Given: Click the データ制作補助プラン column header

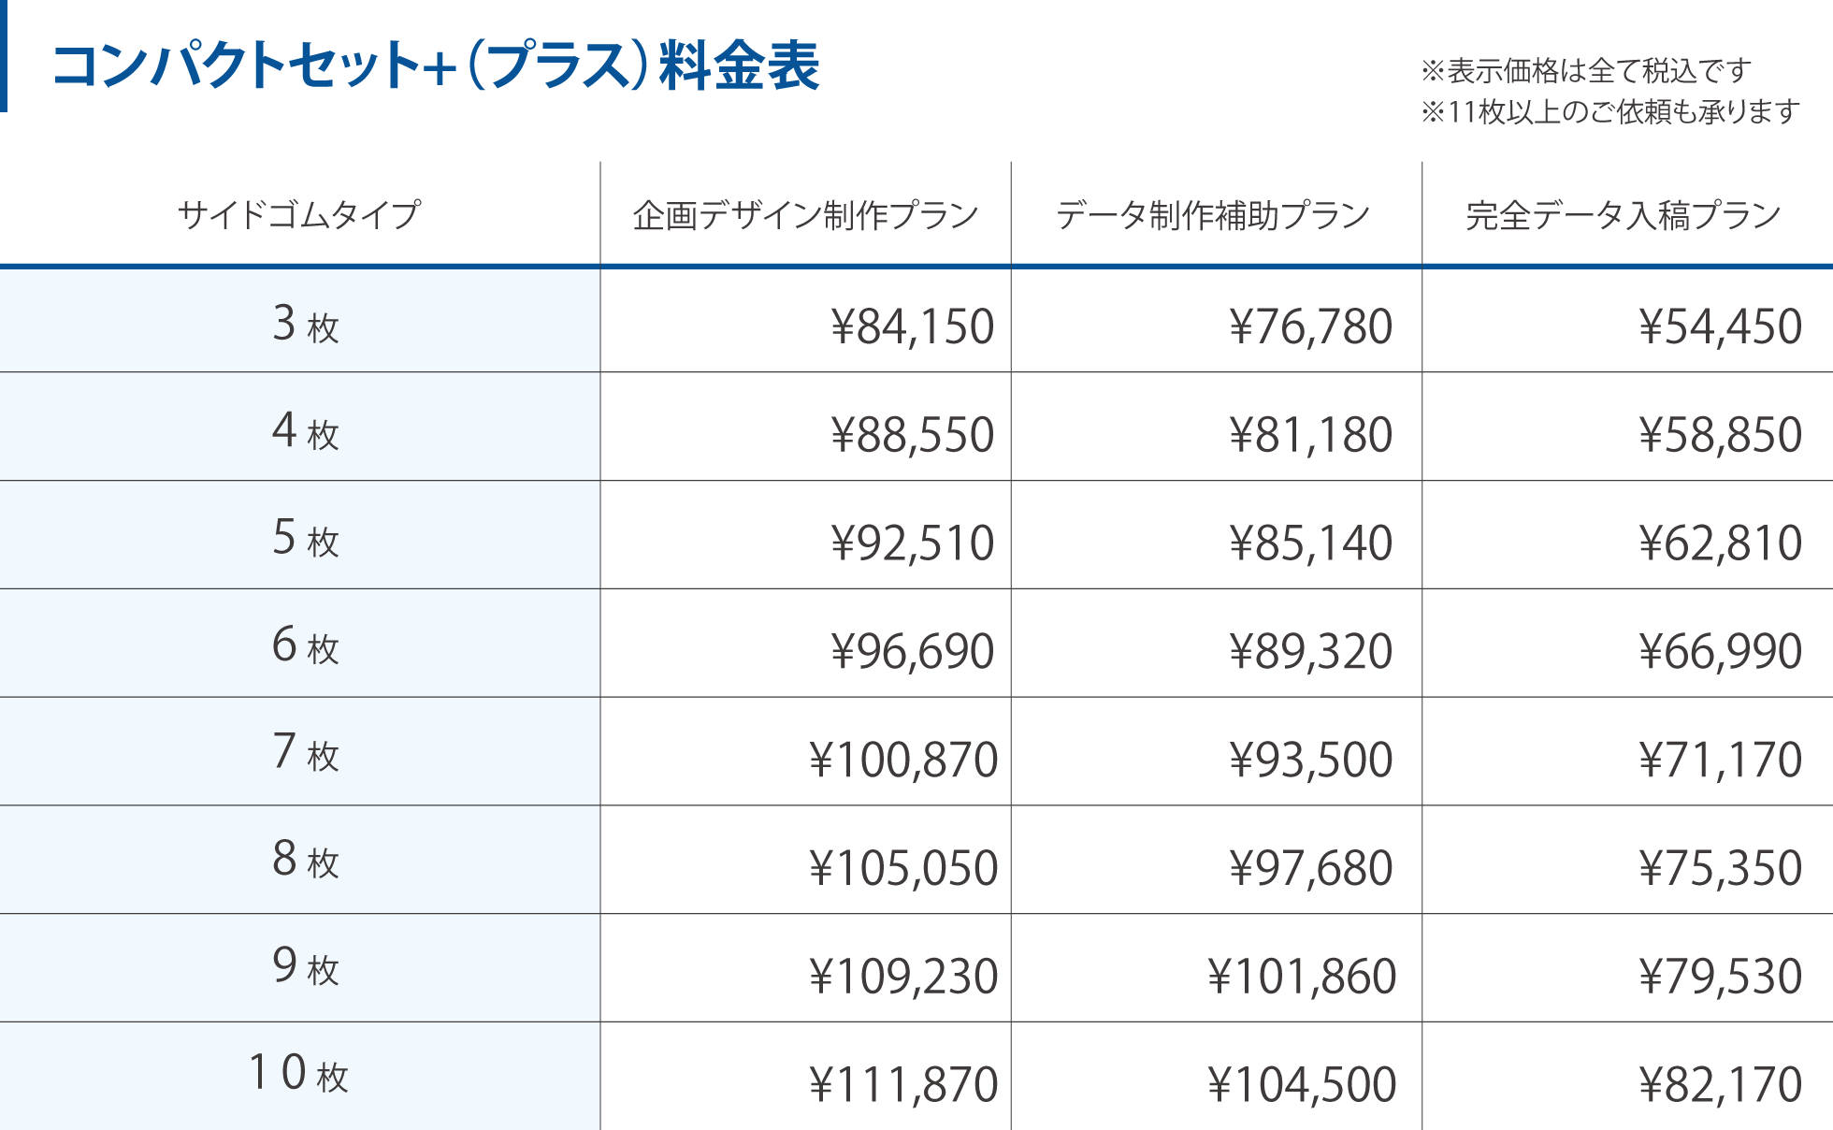Looking at the screenshot, I should [1213, 215].
